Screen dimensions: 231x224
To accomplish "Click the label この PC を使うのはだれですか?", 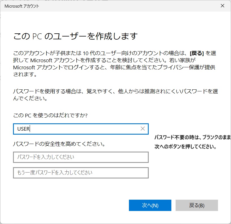I will click(50, 116).
